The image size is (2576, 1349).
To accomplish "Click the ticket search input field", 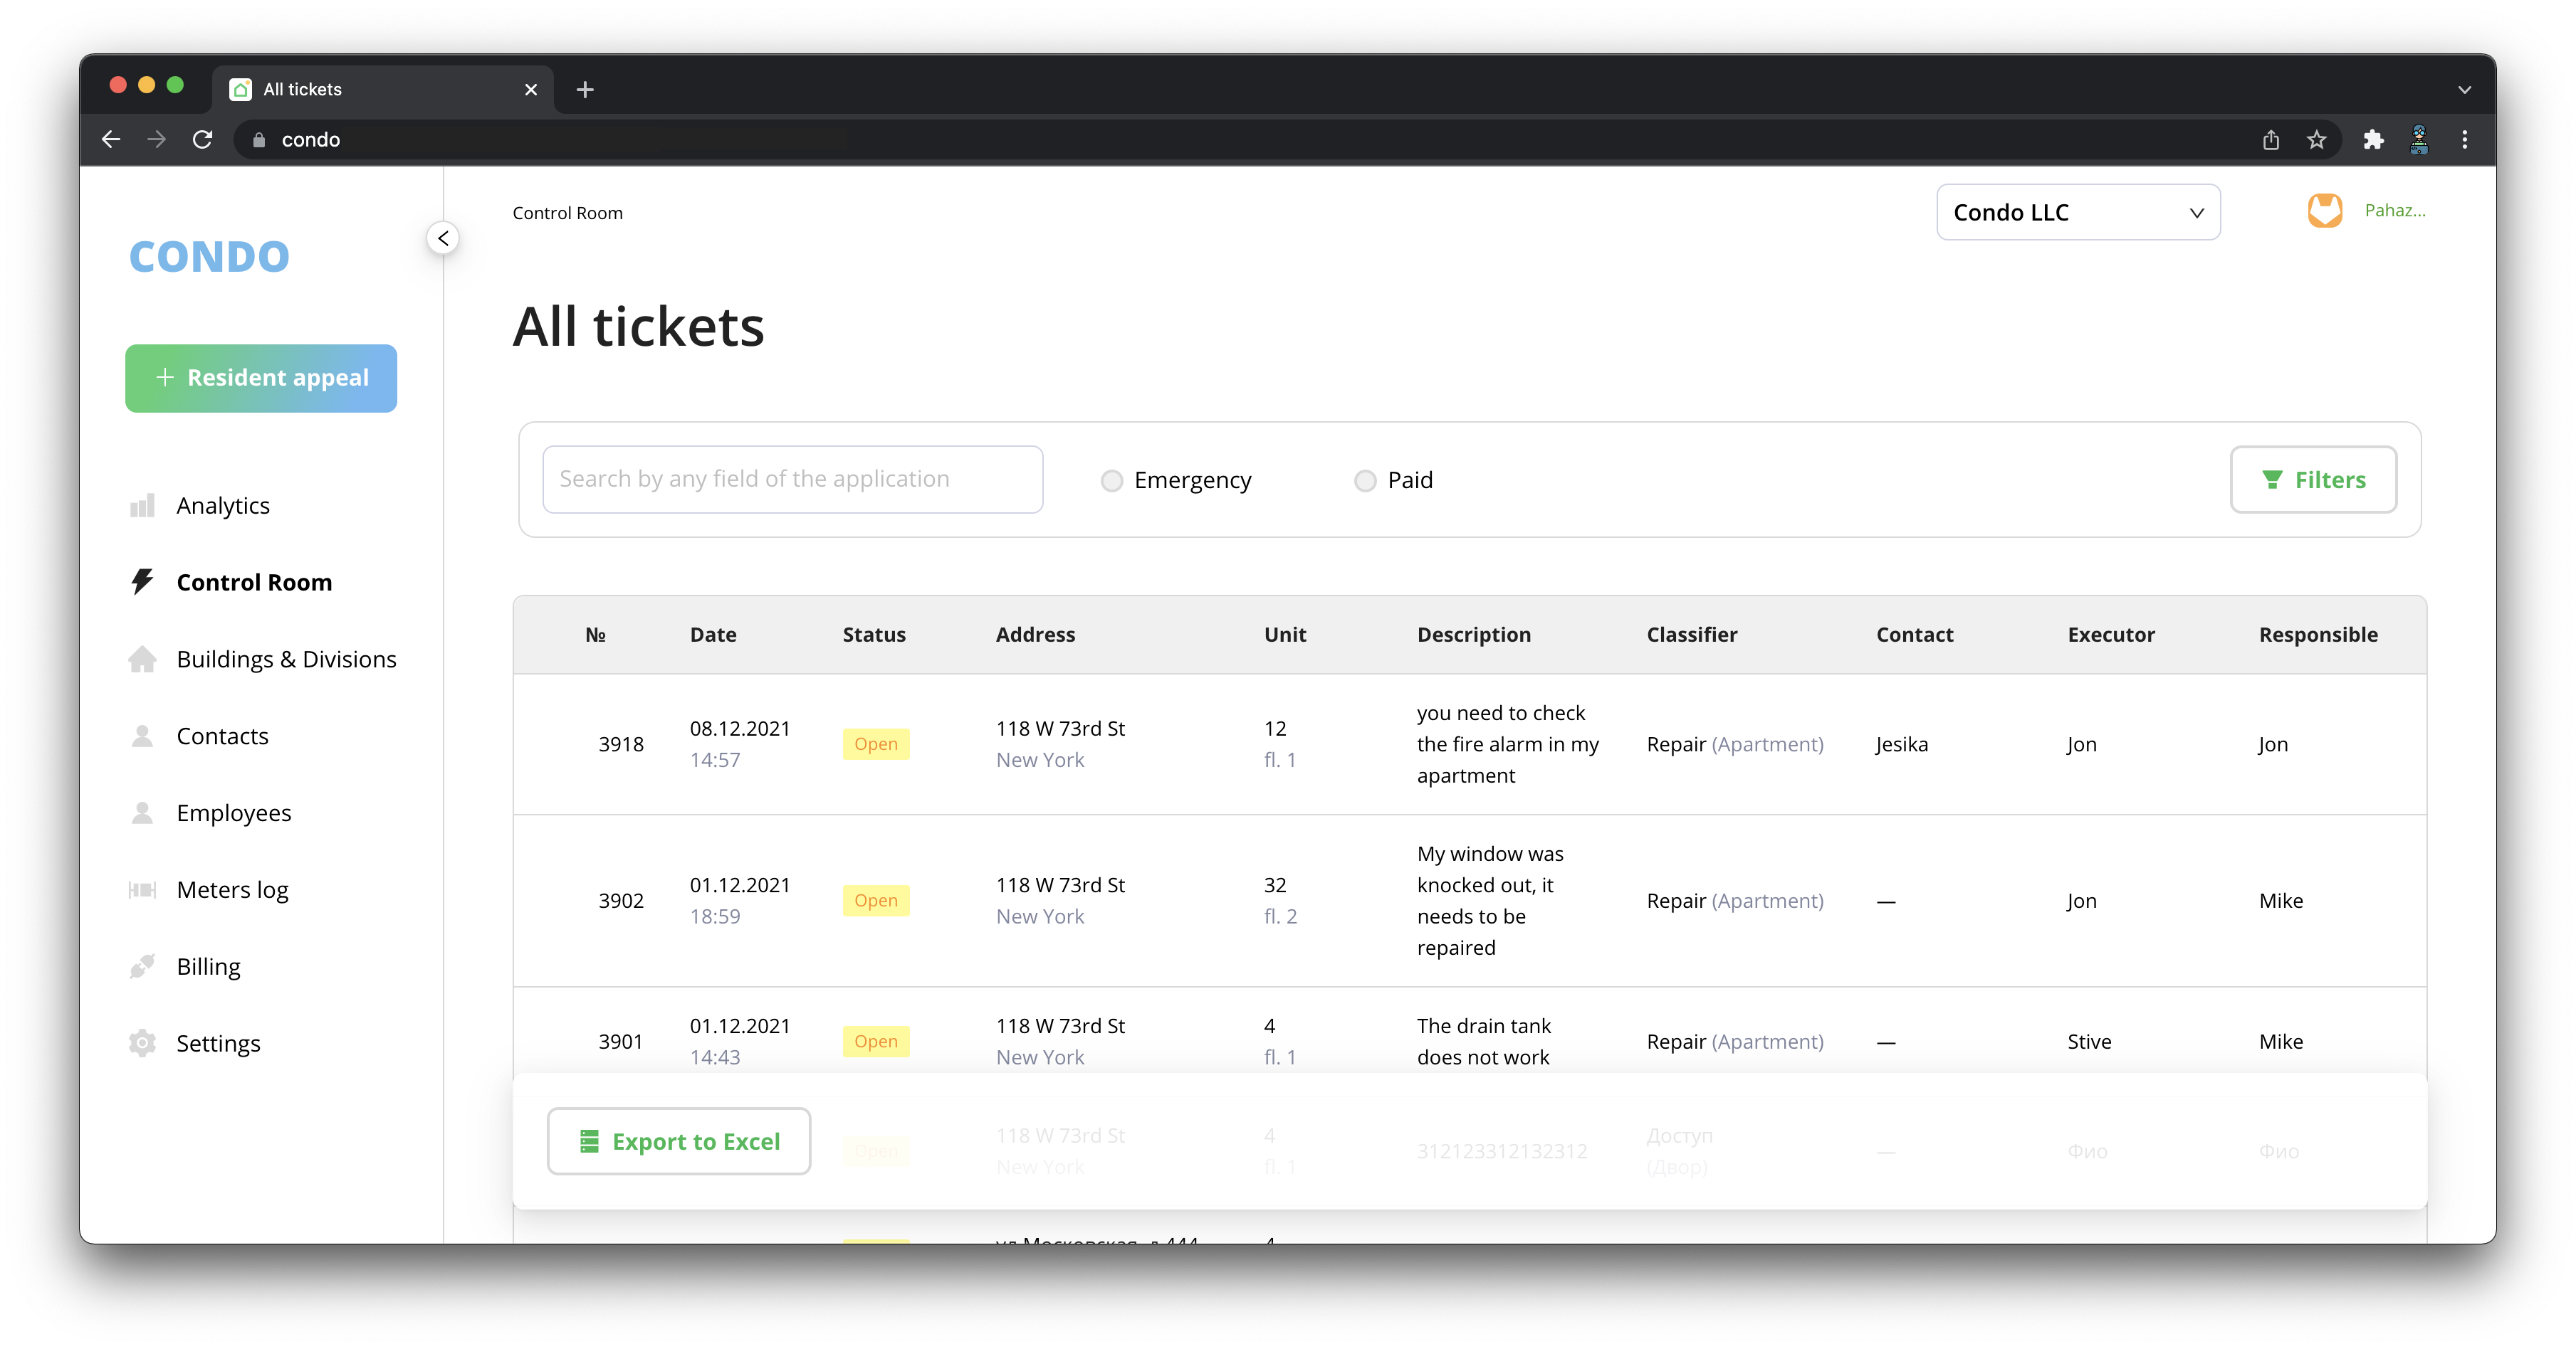I will pos(792,480).
